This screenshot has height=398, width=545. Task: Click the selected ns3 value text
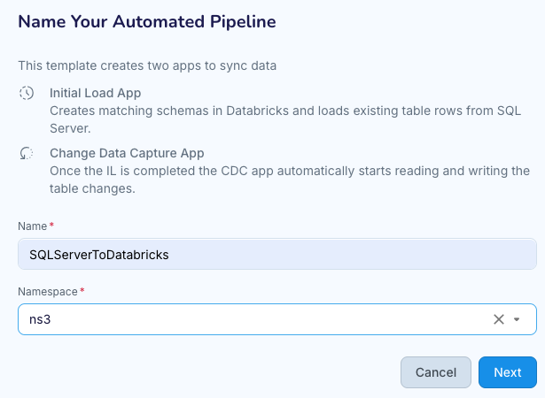[41, 319]
